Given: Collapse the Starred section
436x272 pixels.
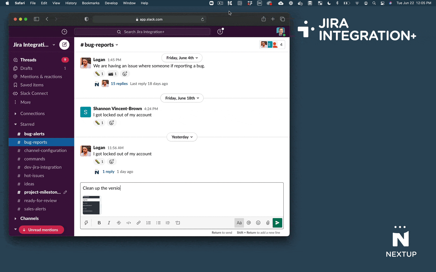Looking at the screenshot, I should click(x=15, y=124).
